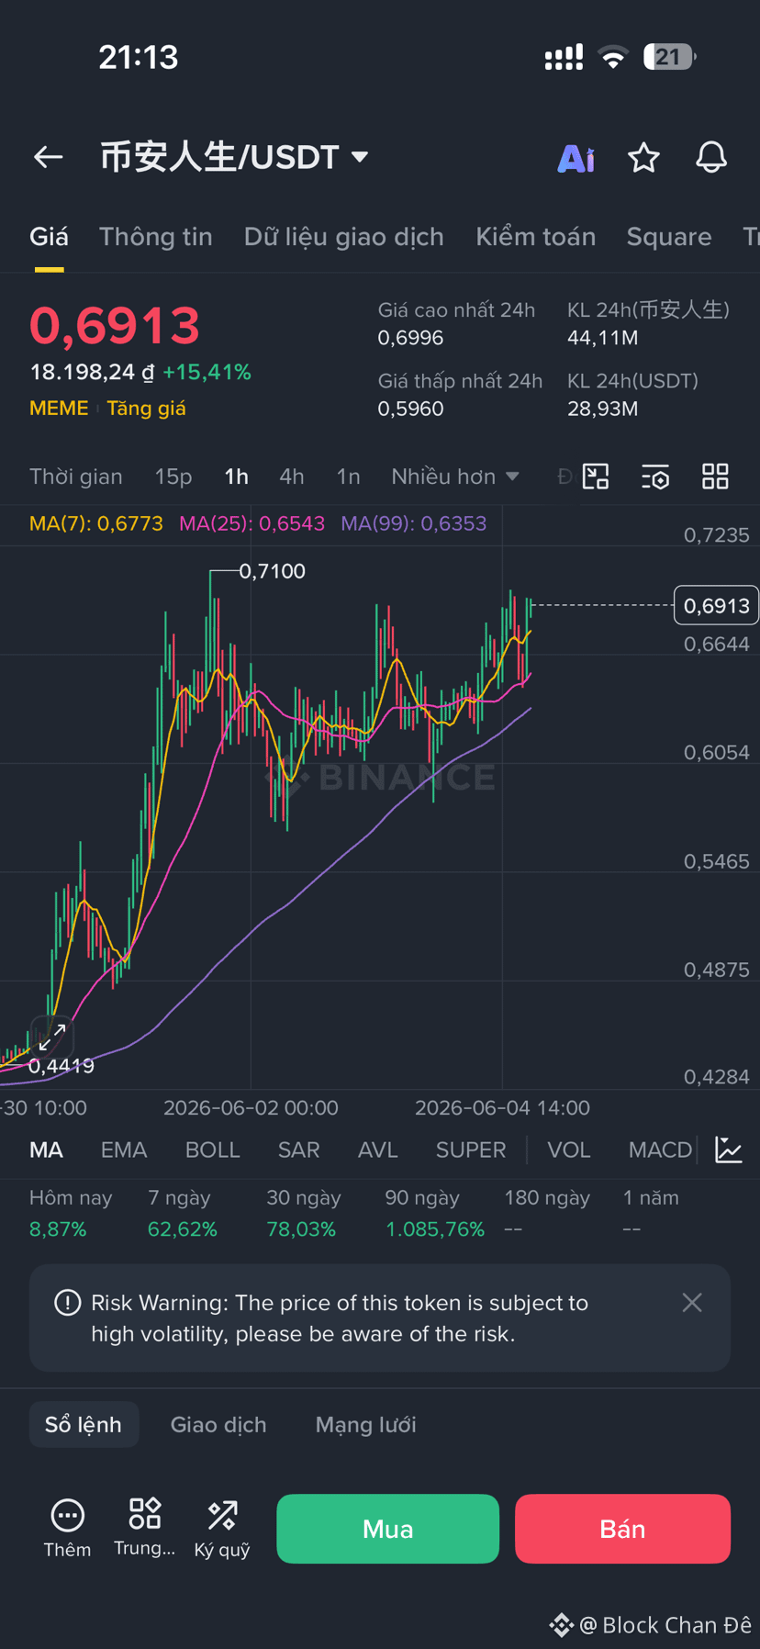Screen dimensions: 760x1649
Task: Open Ký quỹ margin icon
Action: [x=222, y=1528]
